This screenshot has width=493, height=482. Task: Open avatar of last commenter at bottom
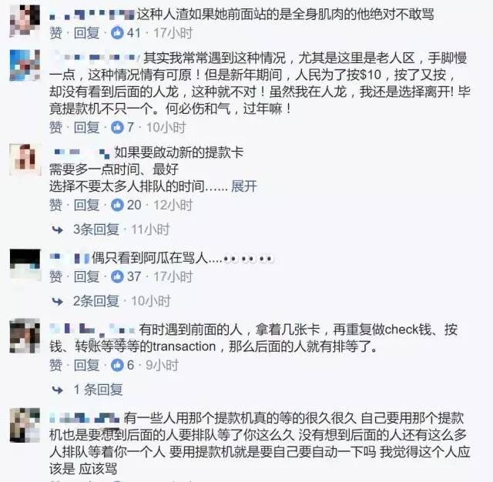25,425
